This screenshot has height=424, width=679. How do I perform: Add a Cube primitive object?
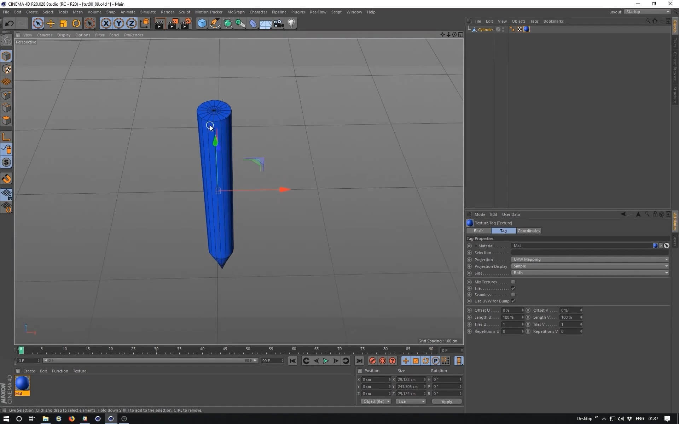(x=202, y=24)
